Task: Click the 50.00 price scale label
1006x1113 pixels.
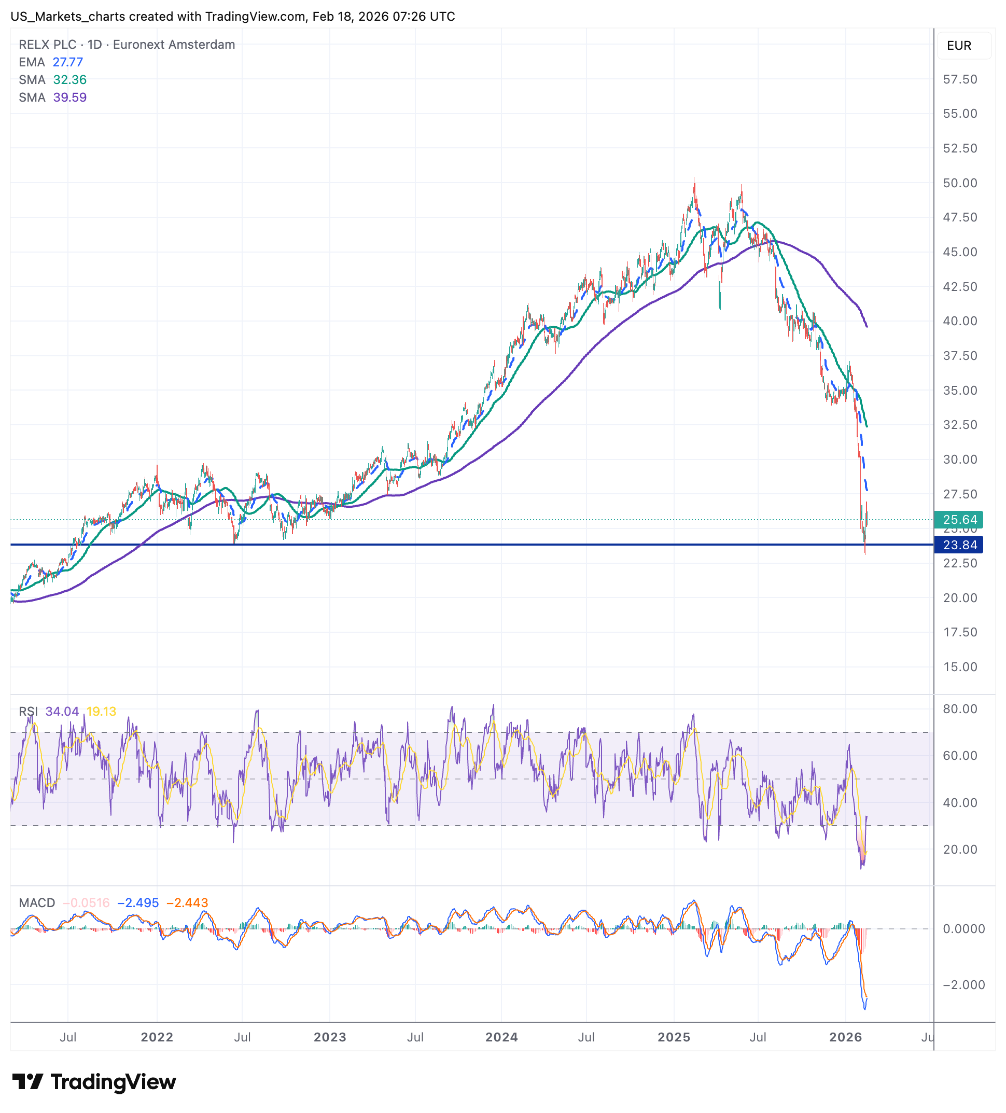Action: [960, 183]
